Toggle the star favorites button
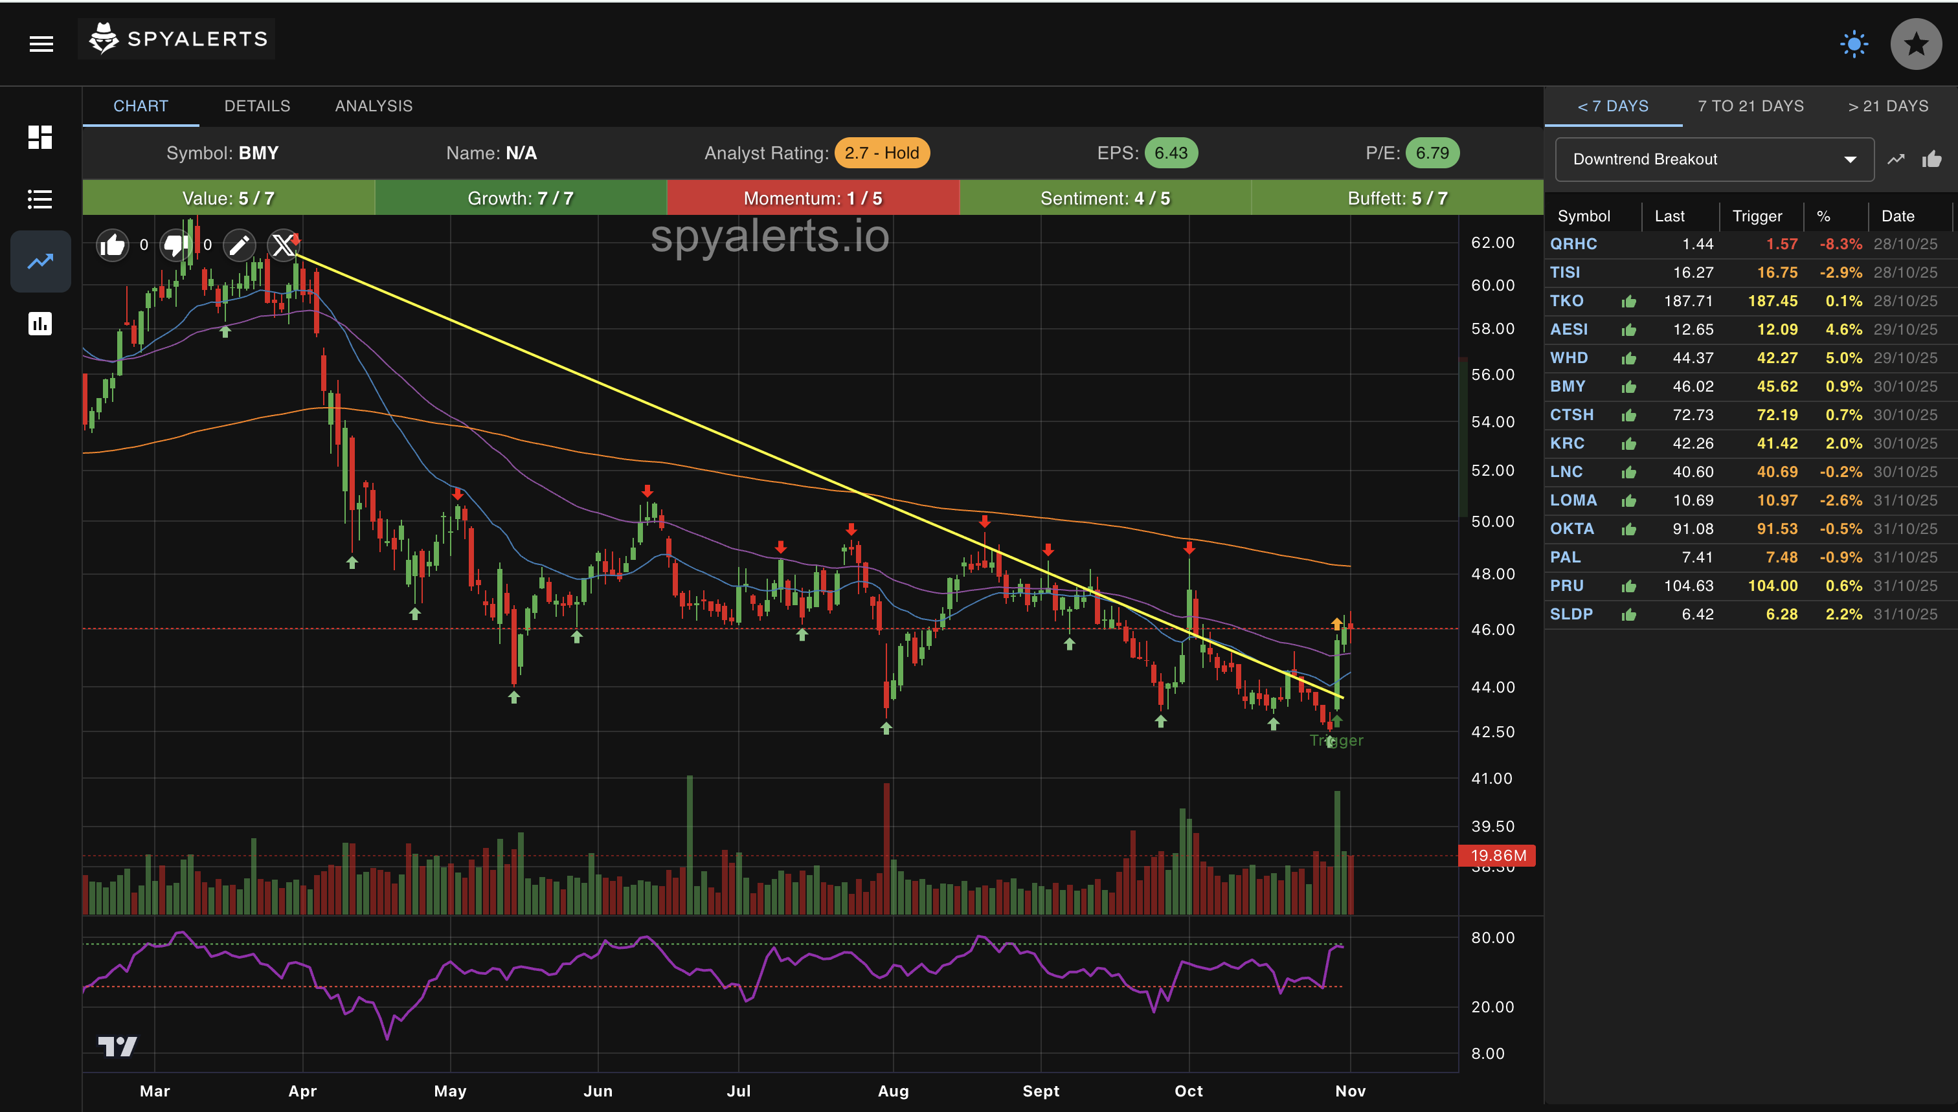Image resolution: width=1958 pixels, height=1112 pixels. click(x=1915, y=44)
